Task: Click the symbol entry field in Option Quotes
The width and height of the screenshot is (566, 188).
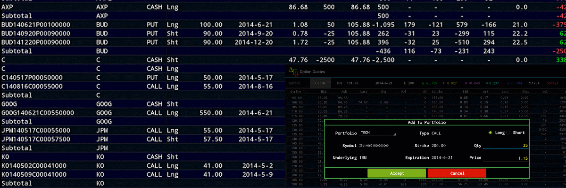Action: click(x=297, y=83)
